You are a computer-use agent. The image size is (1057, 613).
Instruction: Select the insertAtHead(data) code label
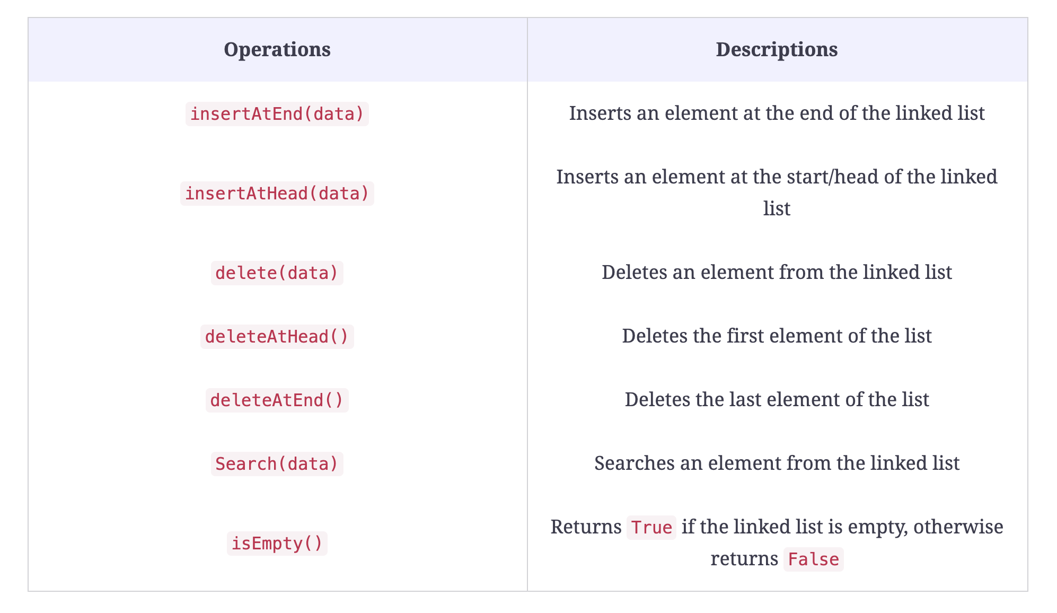click(277, 194)
